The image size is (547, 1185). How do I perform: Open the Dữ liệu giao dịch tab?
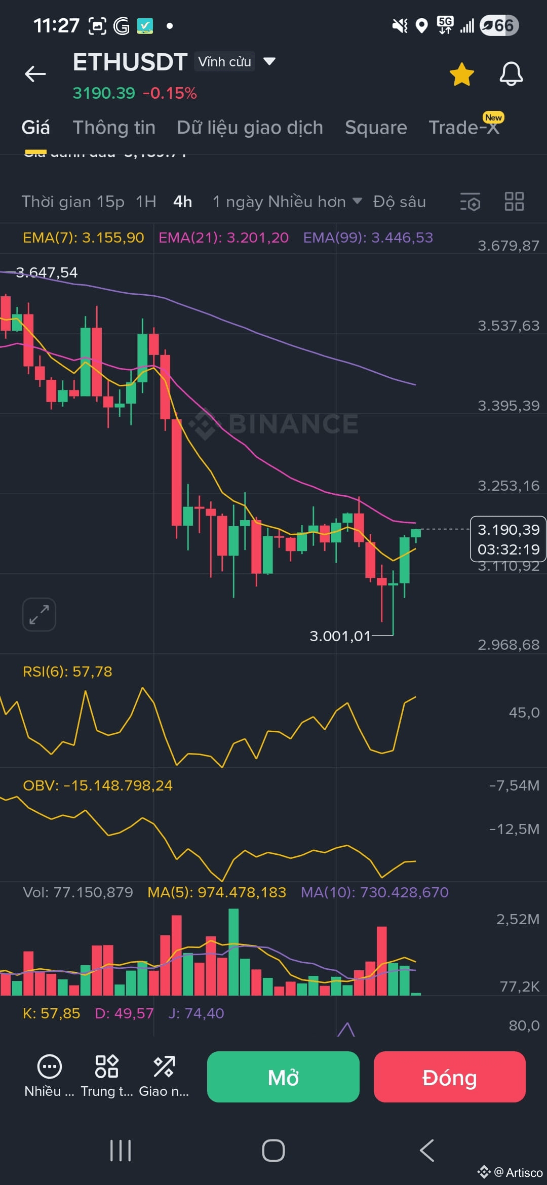click(250, 128)
